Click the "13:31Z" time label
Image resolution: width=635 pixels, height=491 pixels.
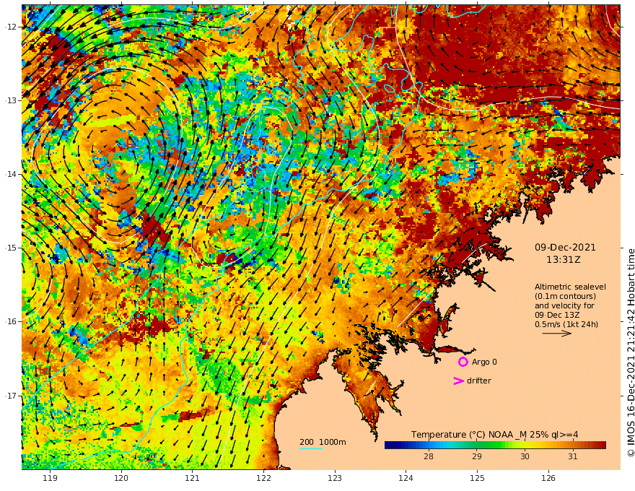[564, 260]
